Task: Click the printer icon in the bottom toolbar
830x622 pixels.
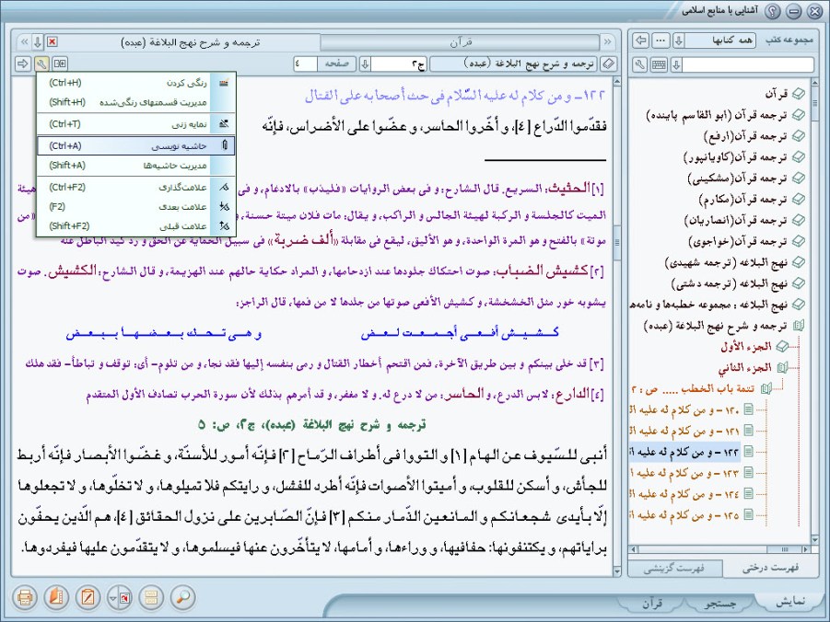Action: pos(24,597)
